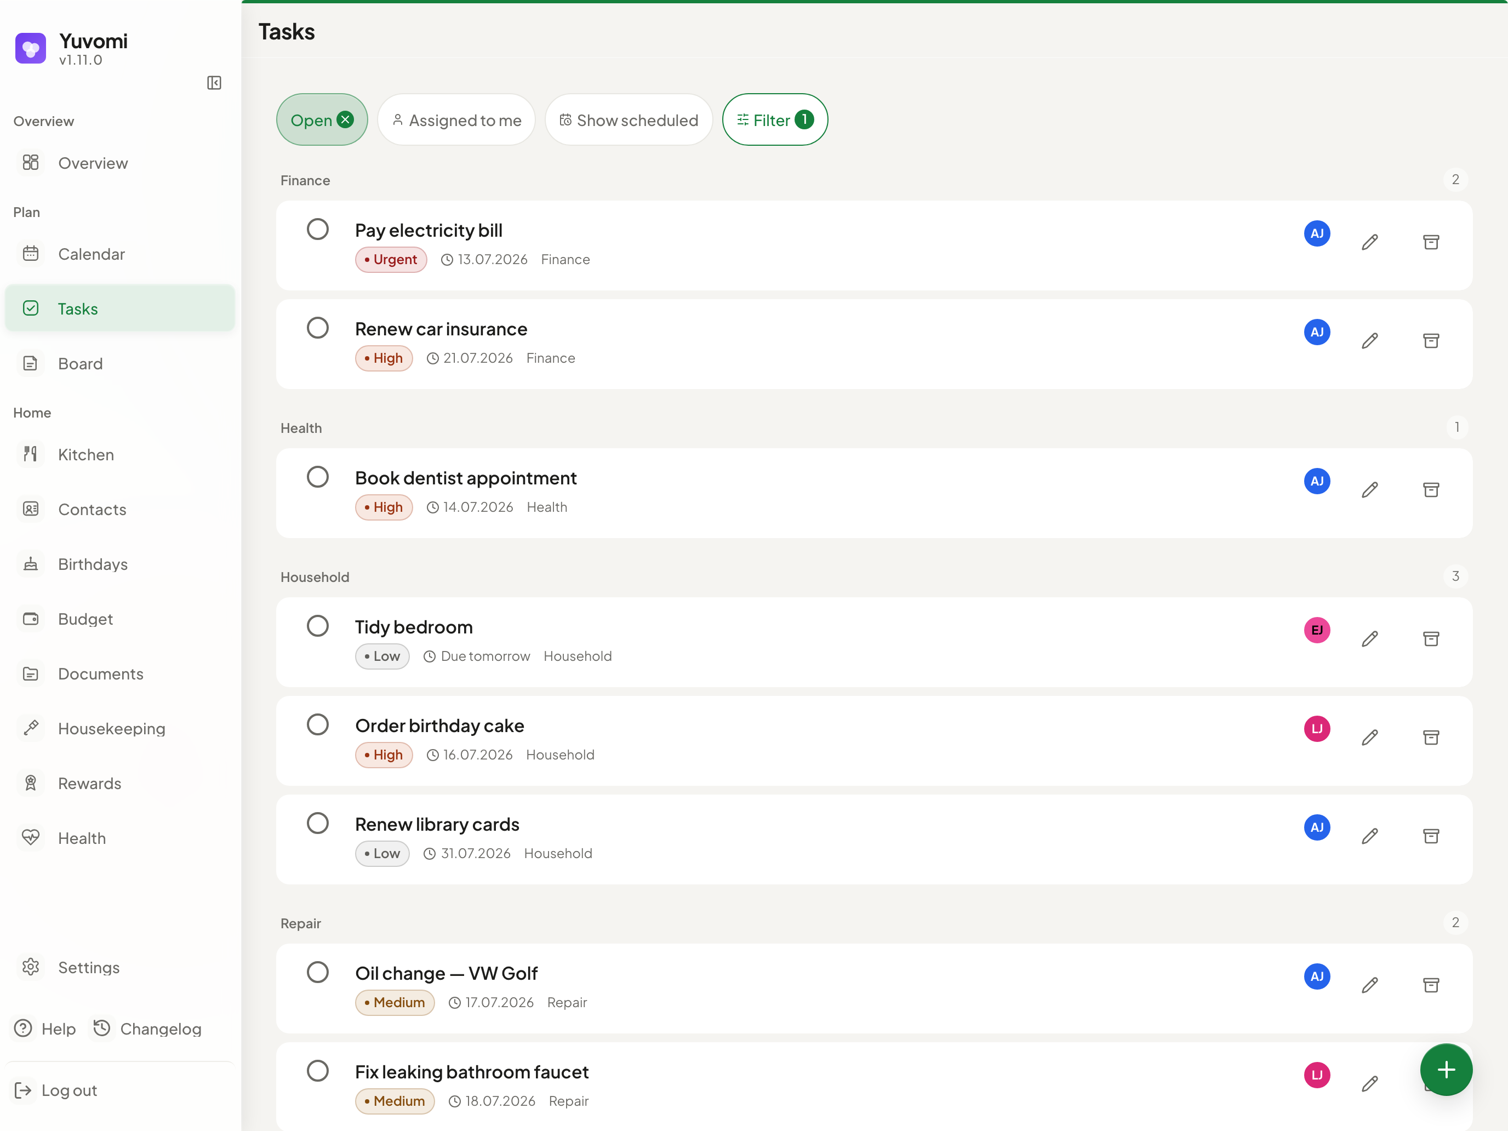Archive the Pay electricity bill task
1508x1131 pixels.
coord(1431,242)
